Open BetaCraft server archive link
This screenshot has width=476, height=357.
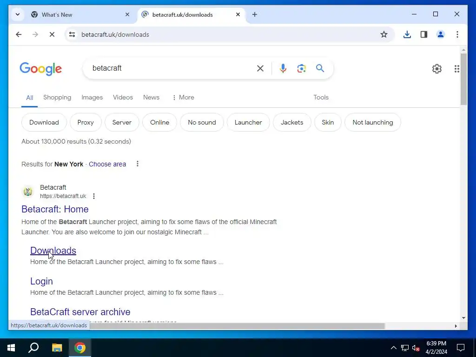[x=80, y=312]
